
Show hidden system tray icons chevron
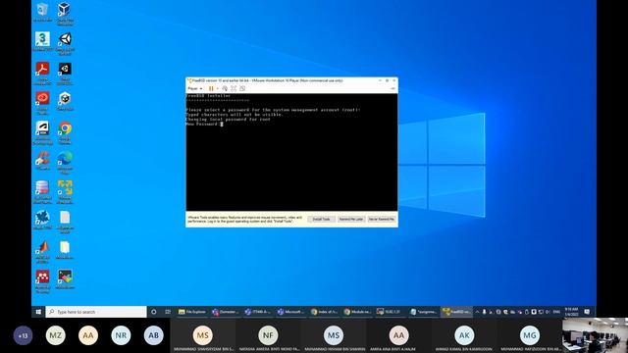point(477,312)
